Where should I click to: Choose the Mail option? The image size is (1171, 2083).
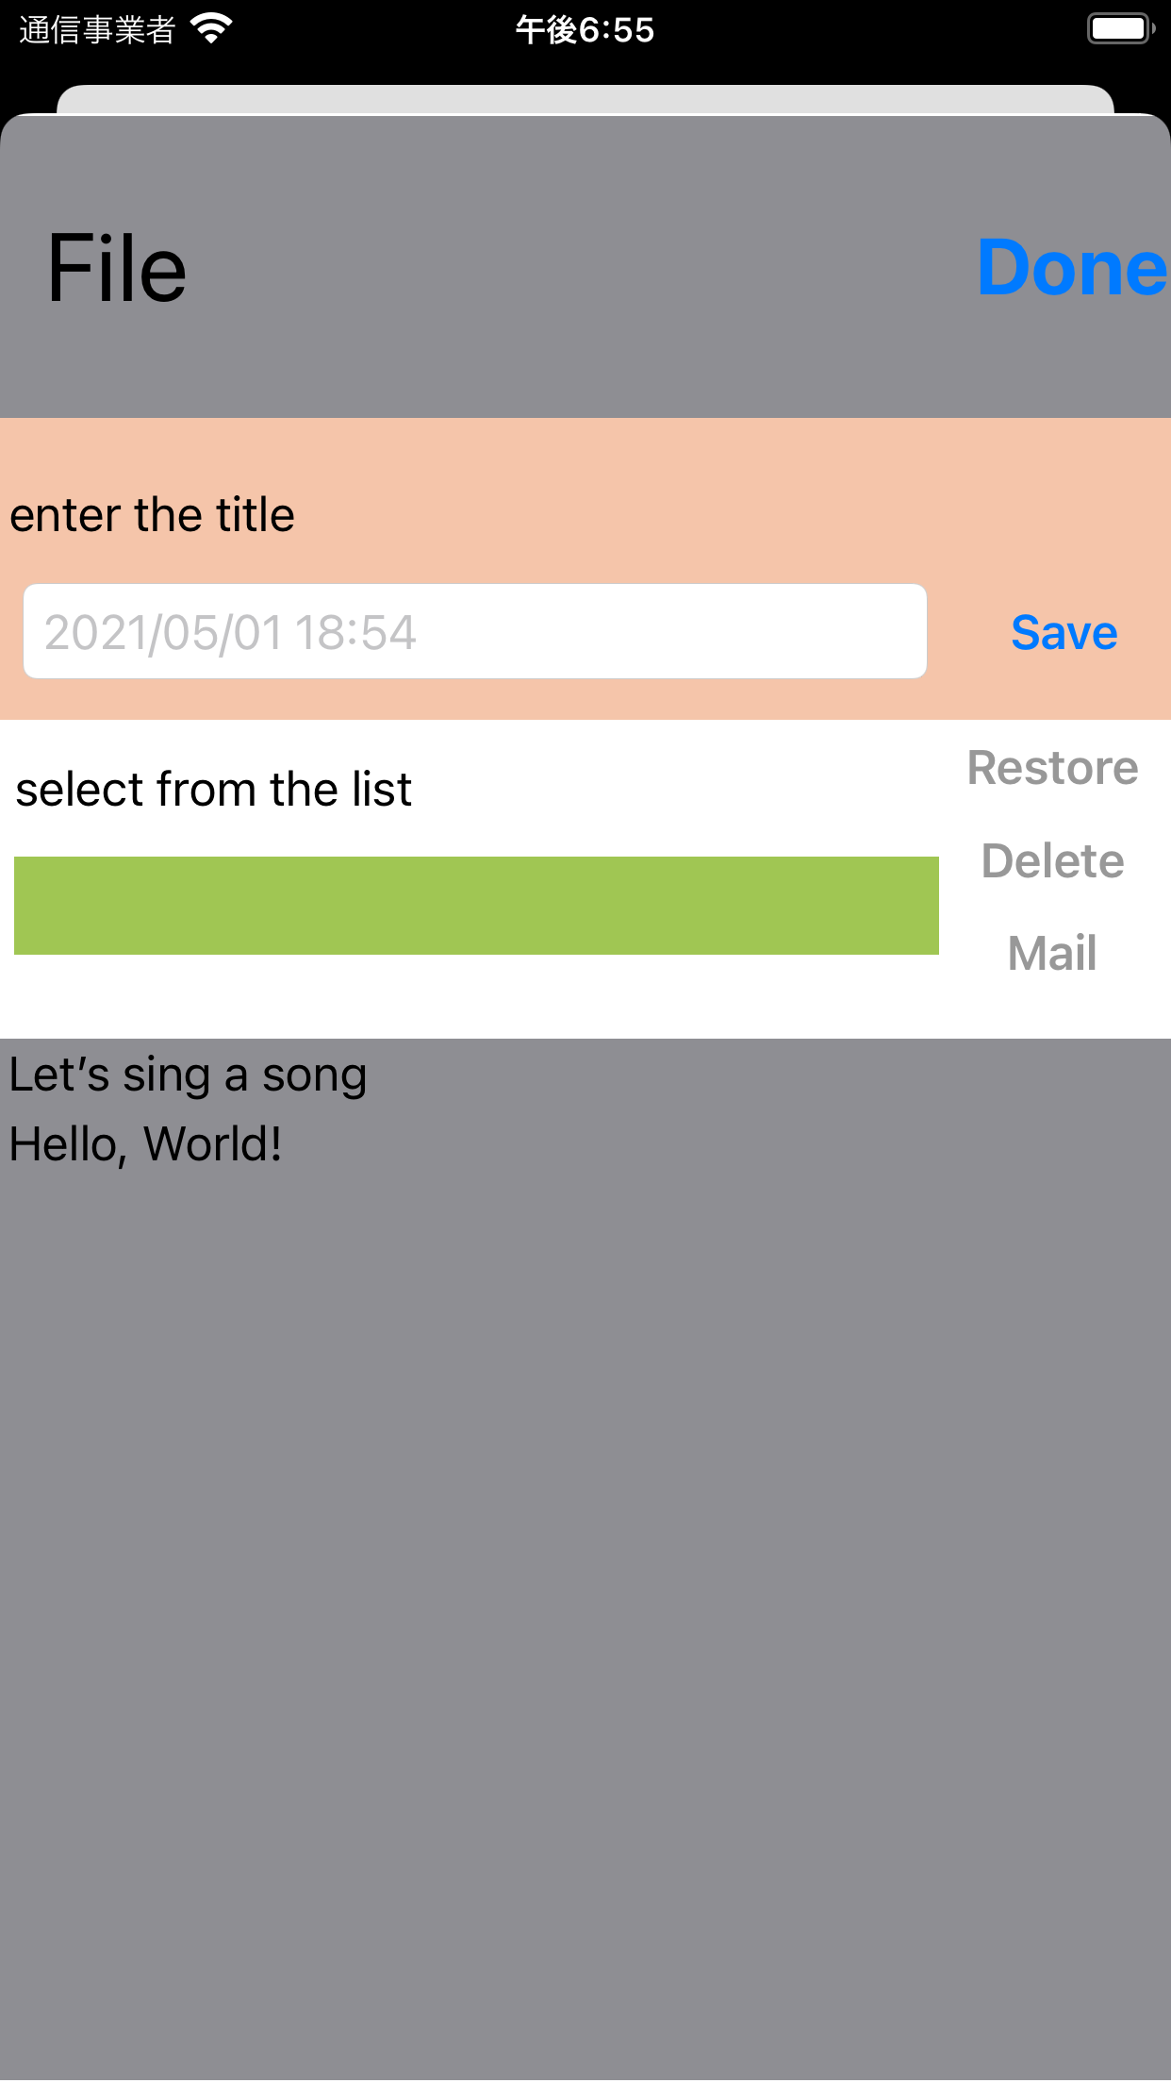tap(1052, 953)
